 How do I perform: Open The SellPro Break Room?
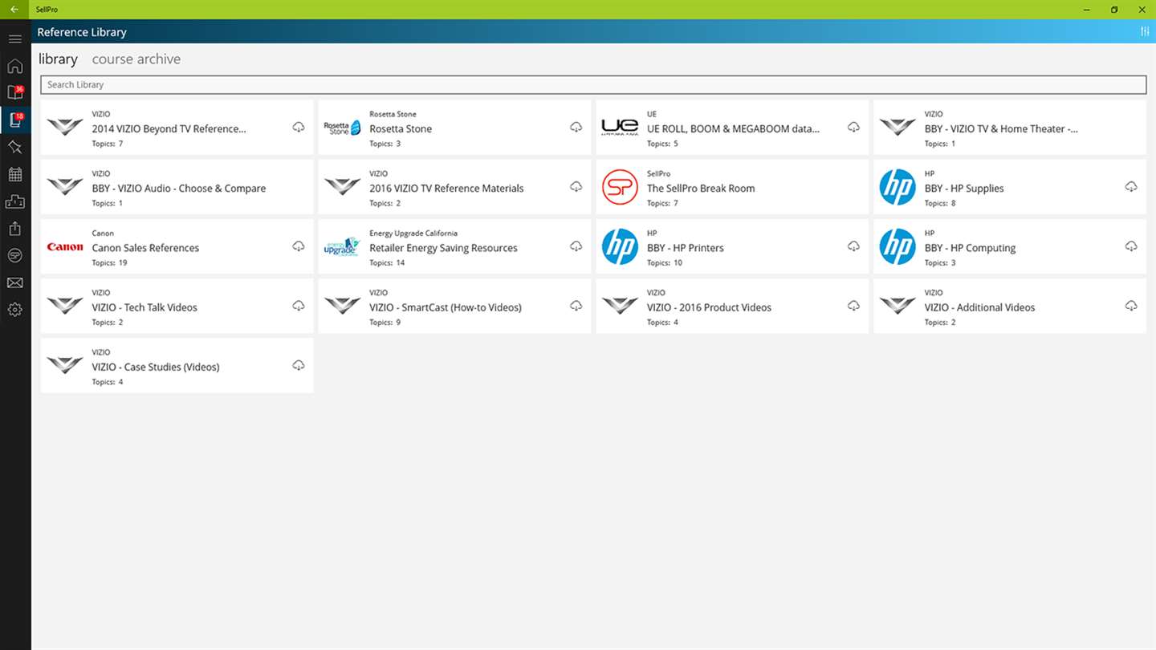click(x=701, y=189)
